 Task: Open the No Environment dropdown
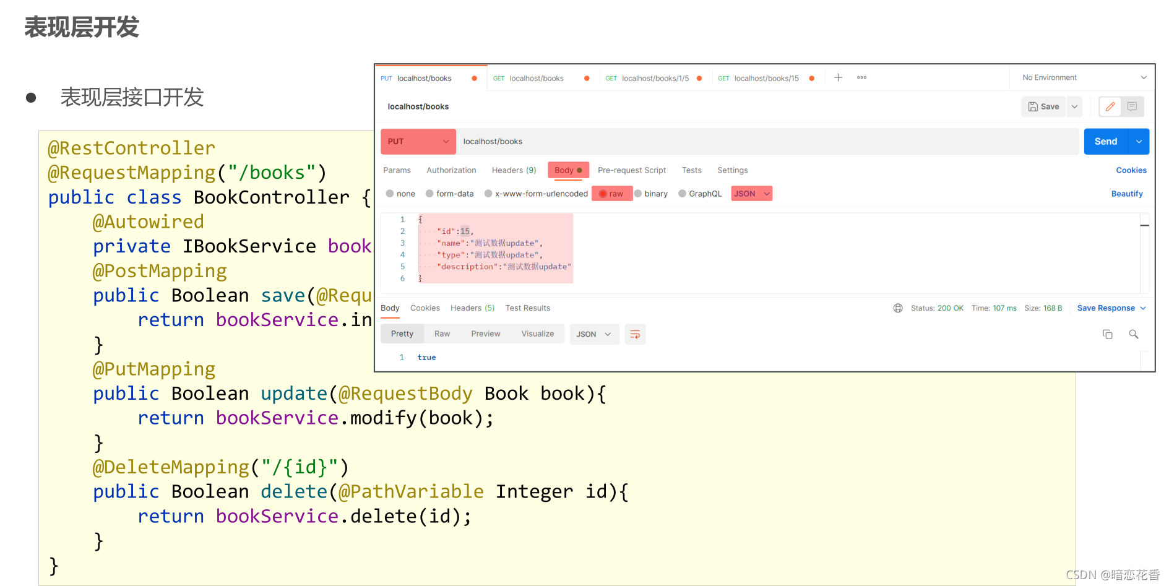click(x=1084, y=77)
